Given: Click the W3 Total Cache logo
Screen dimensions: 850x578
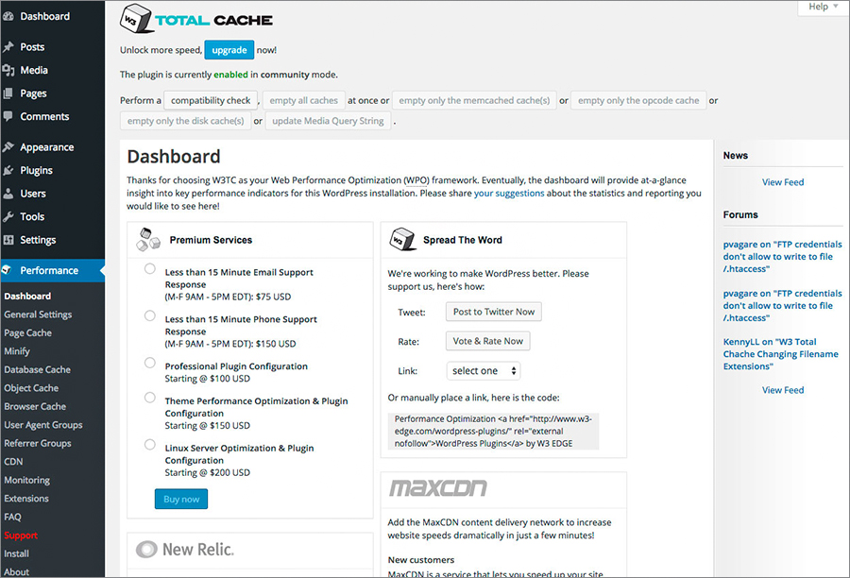Looking at the screenshot, I should 196,19.
